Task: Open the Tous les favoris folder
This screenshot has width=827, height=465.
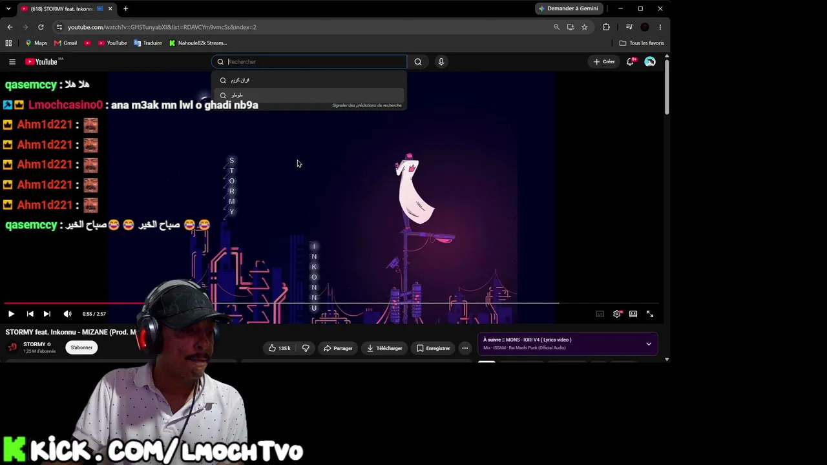Action: click(x=642, y=43)
